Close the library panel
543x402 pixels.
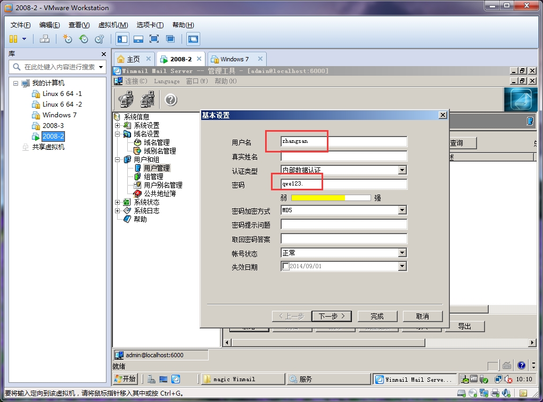(x=104, y=54)
